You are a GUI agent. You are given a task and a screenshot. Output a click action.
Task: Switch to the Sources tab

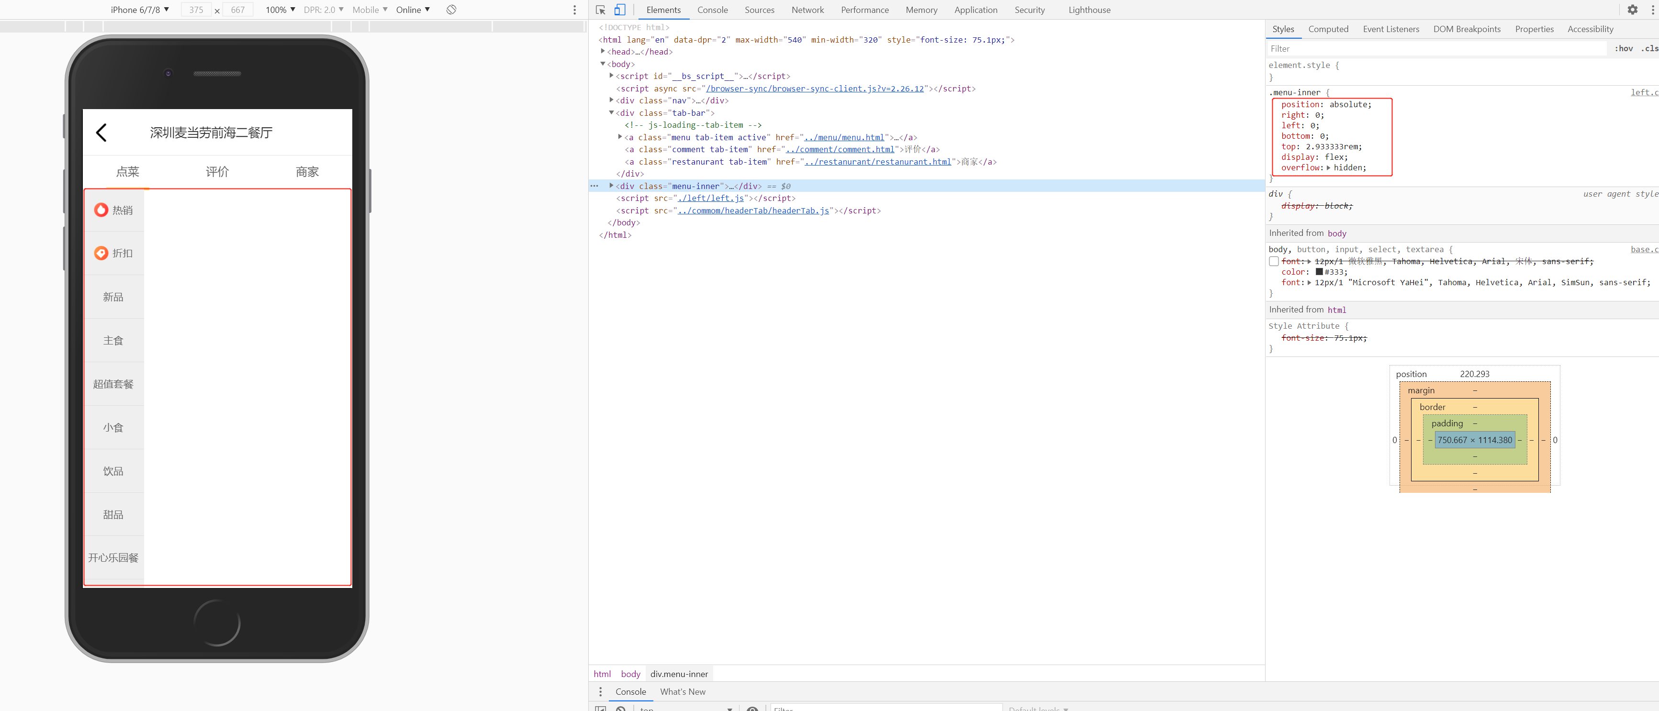coord(759,10)
